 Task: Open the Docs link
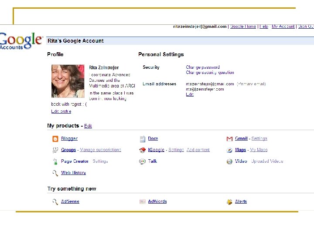(x=153, y=138)
